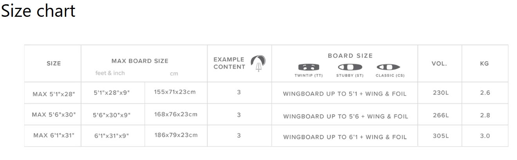Click the kite wing example content icon
The image size is (517, 160).
click(x=258, y=63)
